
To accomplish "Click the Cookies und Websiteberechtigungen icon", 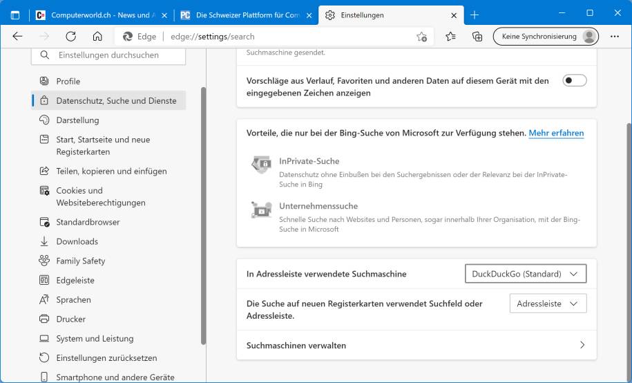I will coord(44,190).
